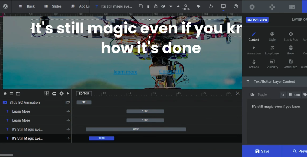Open the help question mark icon
The width and height of the screenshot is (307, 157).
[236, 6]
